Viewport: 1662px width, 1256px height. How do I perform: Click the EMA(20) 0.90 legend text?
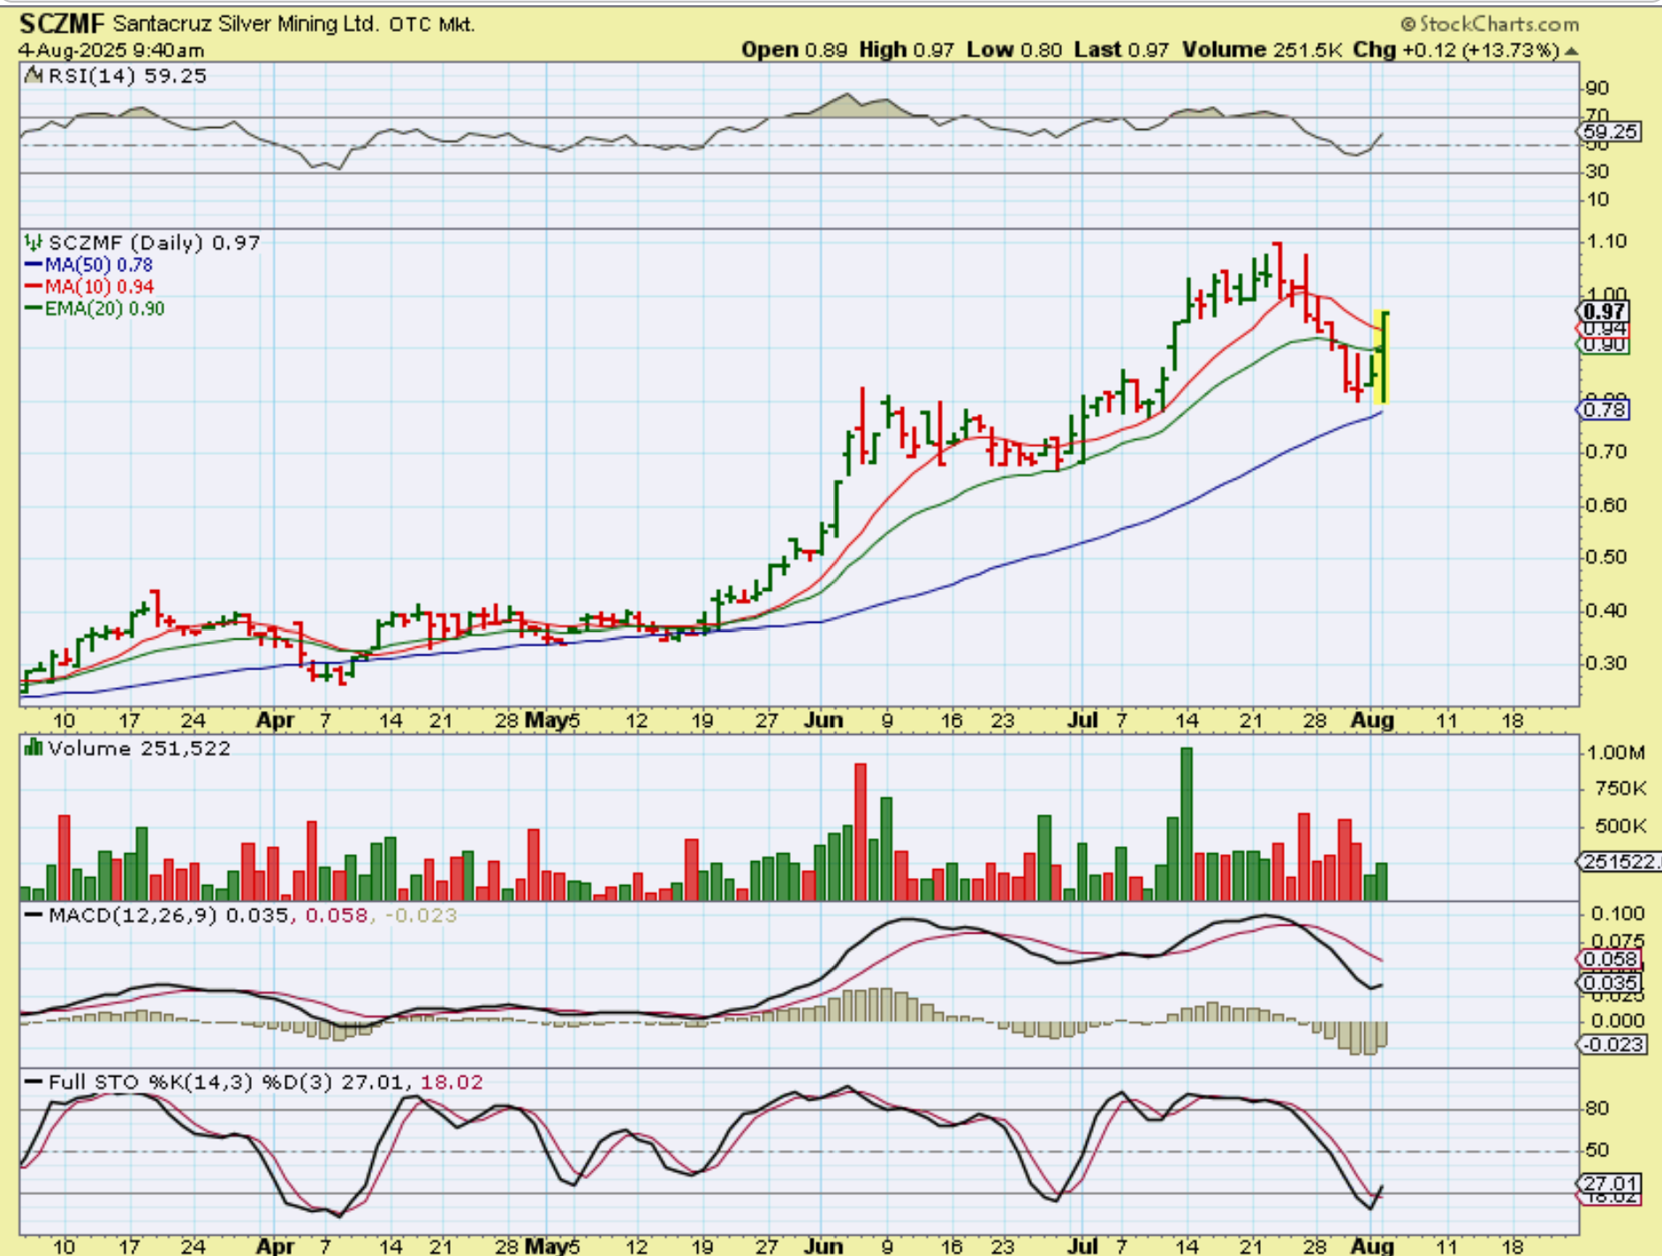105,308
